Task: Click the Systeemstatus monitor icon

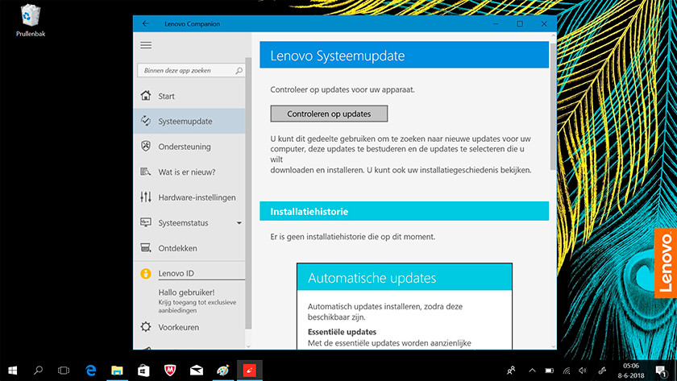Action: pos(146,222)
